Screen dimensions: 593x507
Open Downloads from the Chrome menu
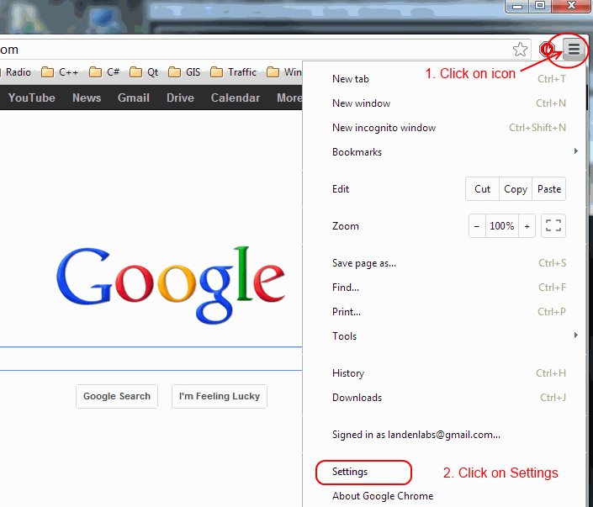[444, 398]
